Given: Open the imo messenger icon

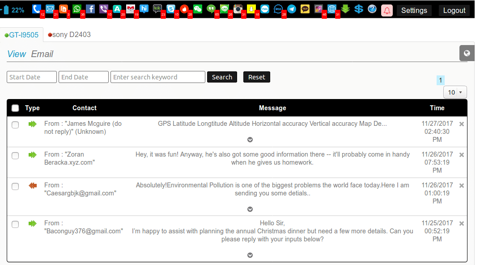Looking at the screenshot, I should click(278, 9).
